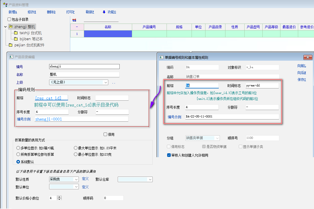
Task: Open the 上级 parent category dropdown
Action: (105, 82)
